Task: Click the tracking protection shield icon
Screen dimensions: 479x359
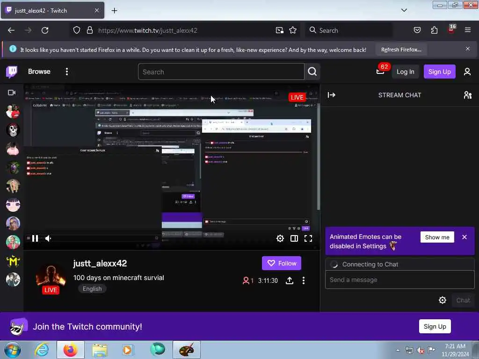Action: pyautogui.click(x=77, y=30)
